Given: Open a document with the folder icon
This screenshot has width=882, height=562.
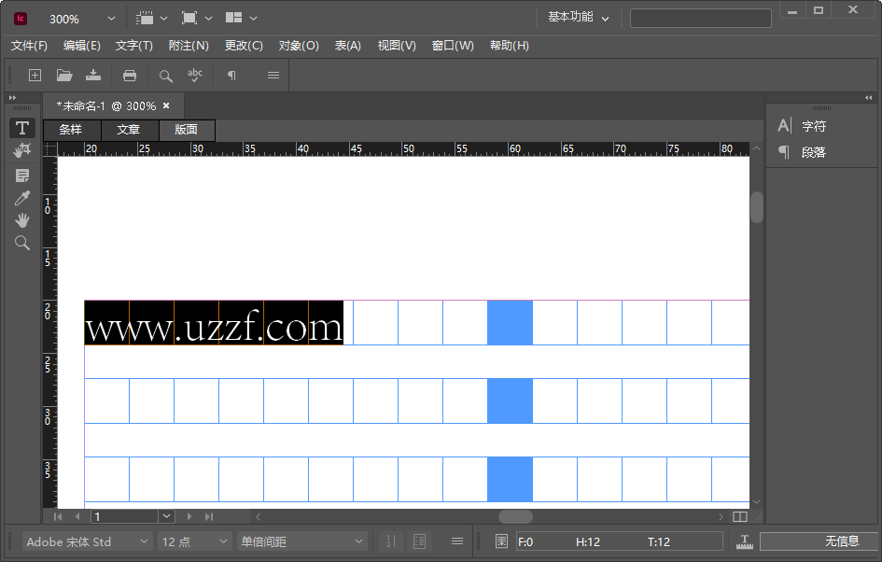Looking at the screenshot, I should click(63, 75).
